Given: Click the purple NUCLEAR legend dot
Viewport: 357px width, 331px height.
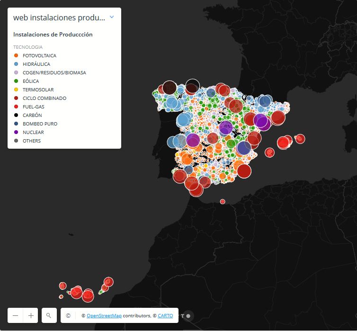Looking at the screenshot, I should tap(16, 132).
